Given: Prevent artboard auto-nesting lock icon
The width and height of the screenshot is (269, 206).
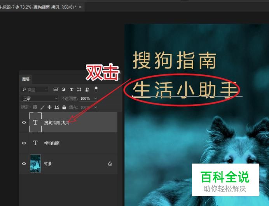Looking at the screenshot, I should click(x=57, y=107).
